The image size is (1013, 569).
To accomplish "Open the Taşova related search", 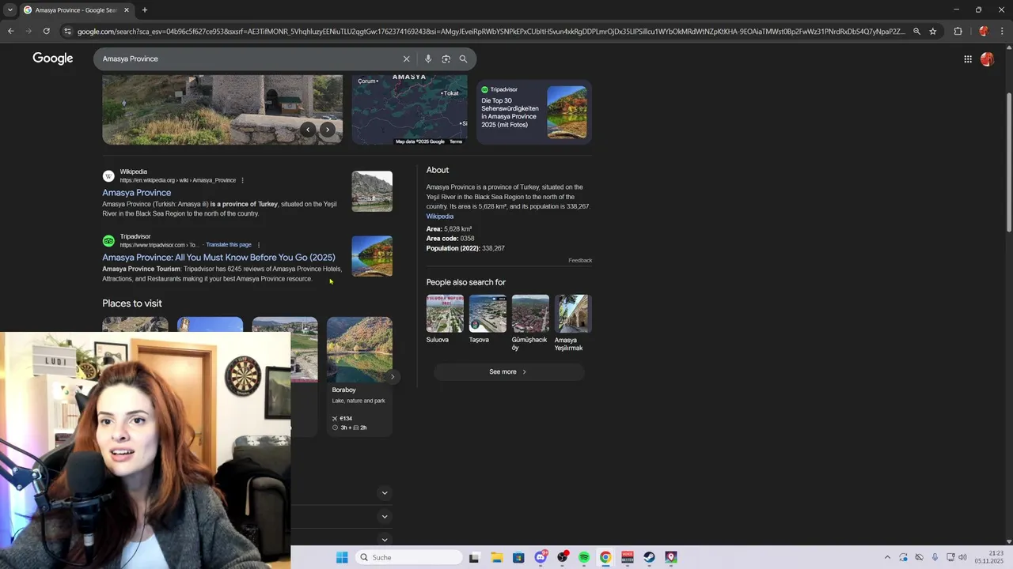I will coord(488,319).
